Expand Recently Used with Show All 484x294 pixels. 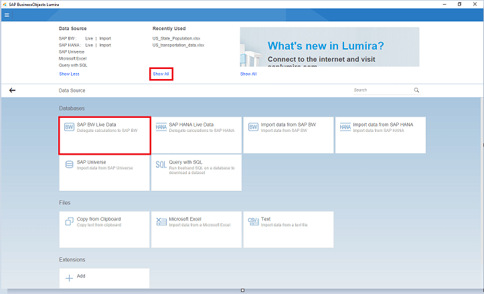pyautogui.click(x=161, y=74)
